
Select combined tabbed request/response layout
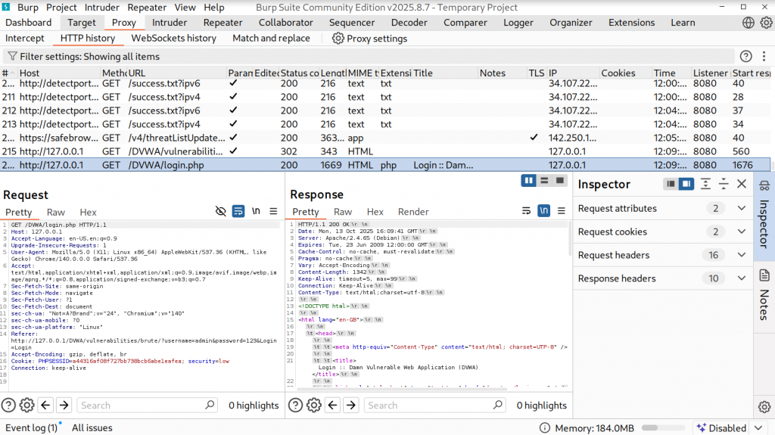click(560, 181)
